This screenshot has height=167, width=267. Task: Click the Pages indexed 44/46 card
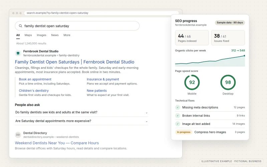tap(192, 38)
